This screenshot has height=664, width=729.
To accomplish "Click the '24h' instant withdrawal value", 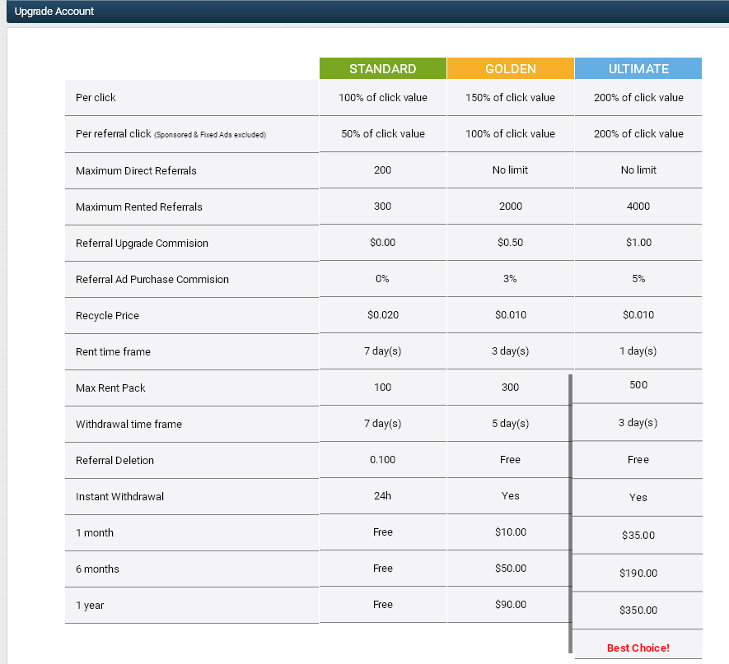I will (383, 496).
